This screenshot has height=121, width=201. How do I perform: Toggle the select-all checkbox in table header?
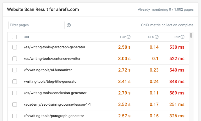[x=15, y=37]
